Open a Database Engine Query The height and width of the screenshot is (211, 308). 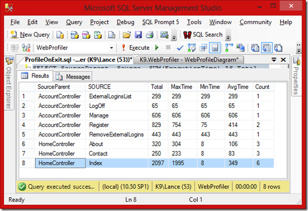[x=60, y=35]
